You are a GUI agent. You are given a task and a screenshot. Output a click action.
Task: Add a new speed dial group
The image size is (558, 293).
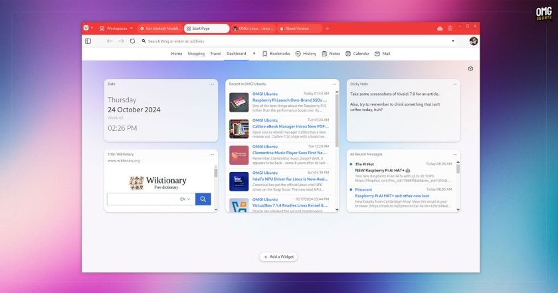(x=254, y=53)
